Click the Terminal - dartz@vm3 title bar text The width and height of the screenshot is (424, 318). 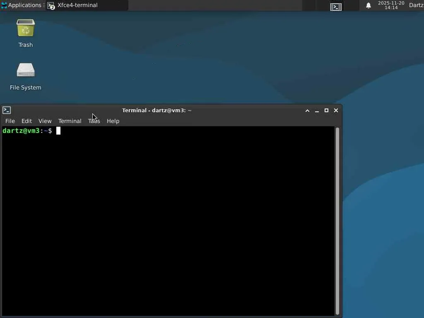pyautogui.click(x=157, y=110)
